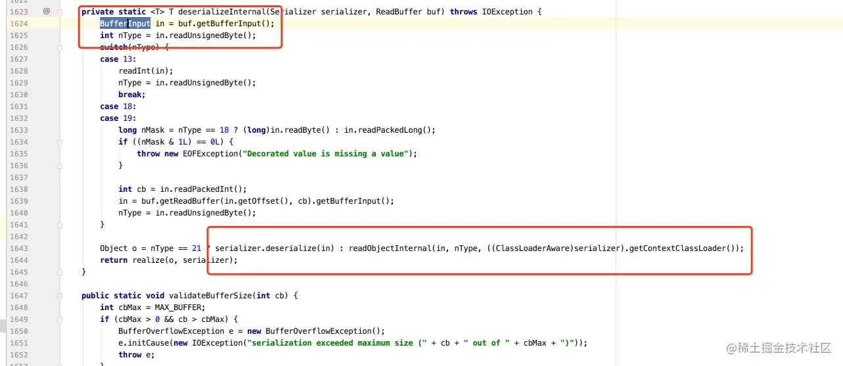Collapse the if nMask block fold marker

click(60, 141)
